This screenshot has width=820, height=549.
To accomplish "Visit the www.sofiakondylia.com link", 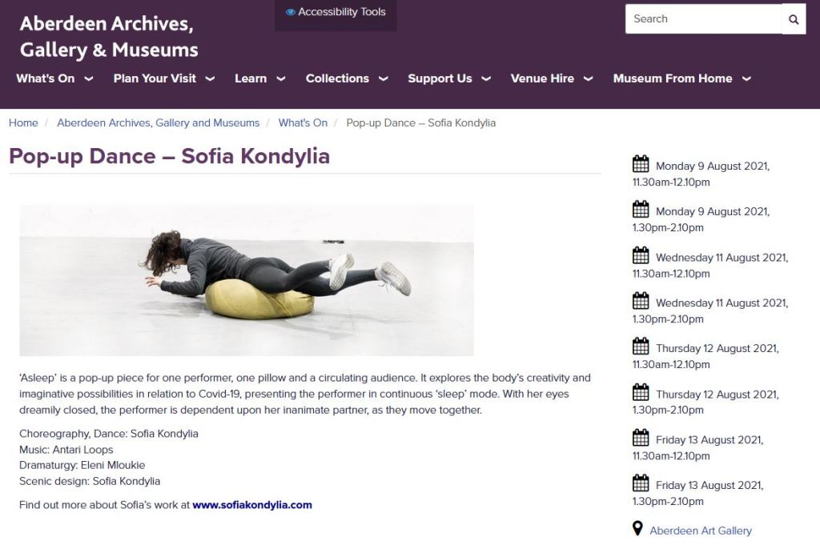I will (x=252, y=505).
